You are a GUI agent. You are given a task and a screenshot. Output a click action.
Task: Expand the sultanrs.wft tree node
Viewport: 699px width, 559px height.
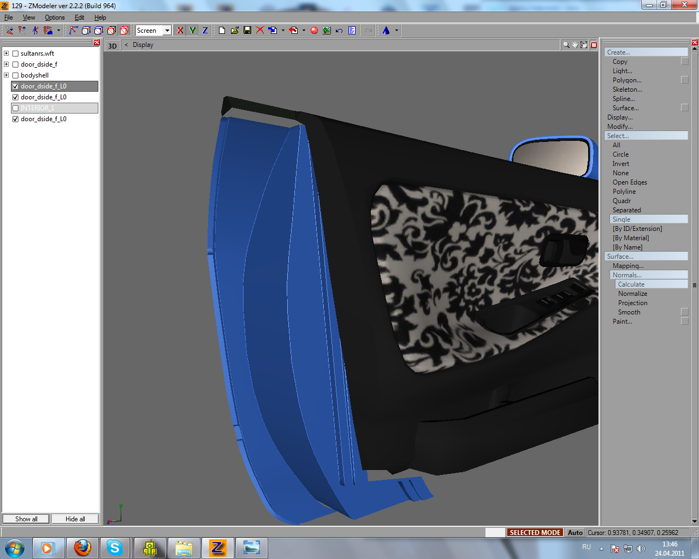point(7,53)
